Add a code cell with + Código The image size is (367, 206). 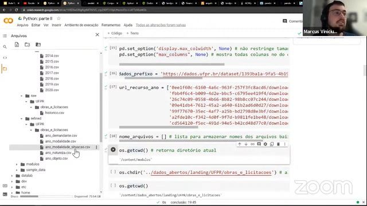(x=115, y=33)
